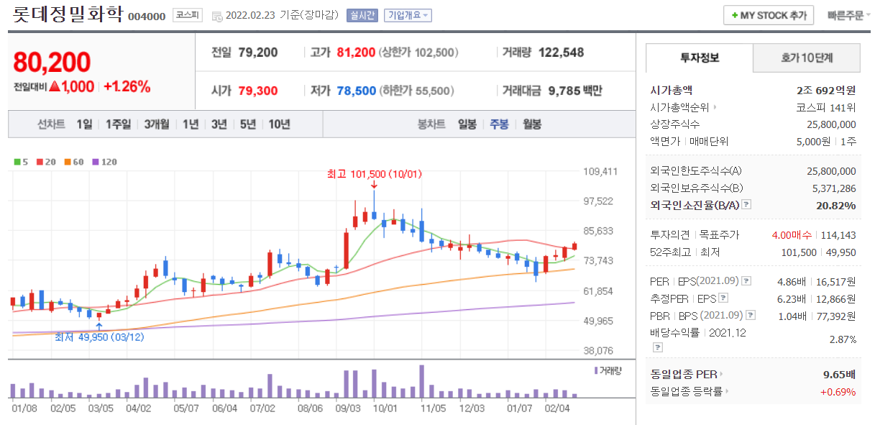Screen dimensions: 875x425
Task: Click help icon under 배당수익률 label
Action: [x=657, y=347]
